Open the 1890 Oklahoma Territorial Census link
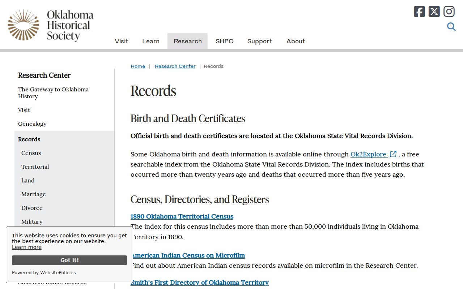Image resolution: width=463 pixels, height=289 pixels. 182,216
